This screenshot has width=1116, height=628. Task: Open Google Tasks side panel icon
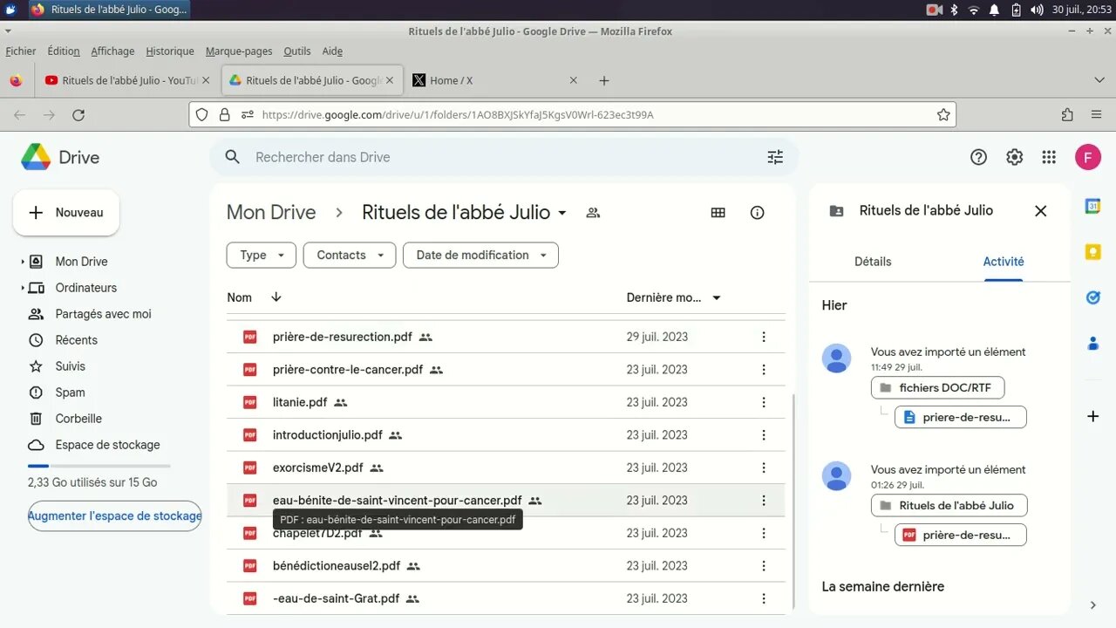pyautogui.click(x=1092, y=297)
